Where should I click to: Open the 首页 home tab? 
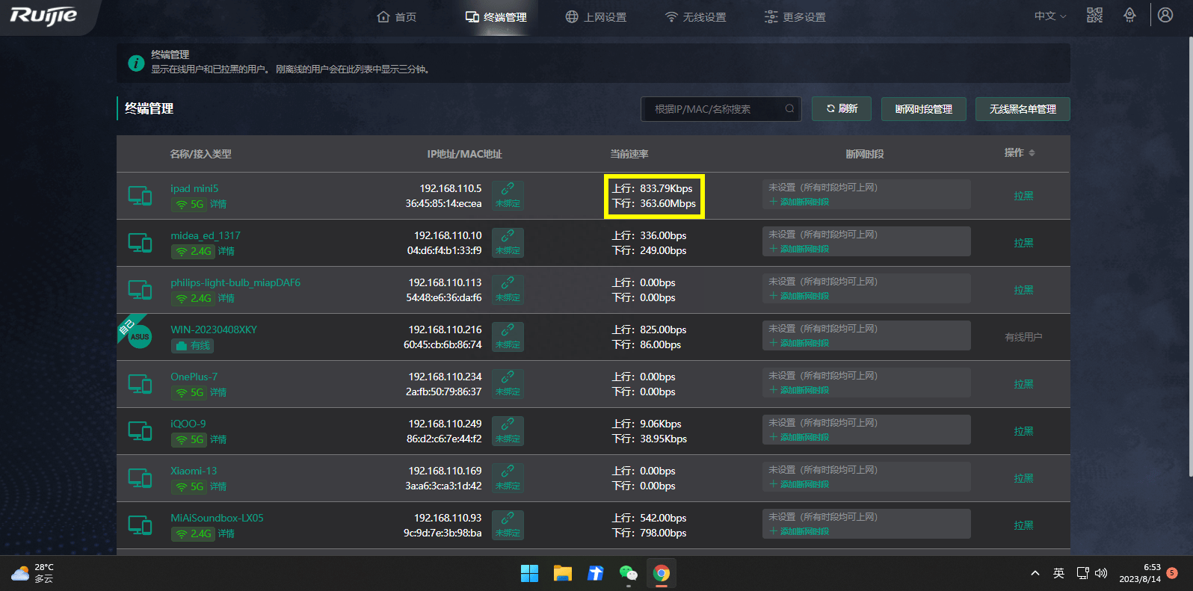click(x=397, y=16)
